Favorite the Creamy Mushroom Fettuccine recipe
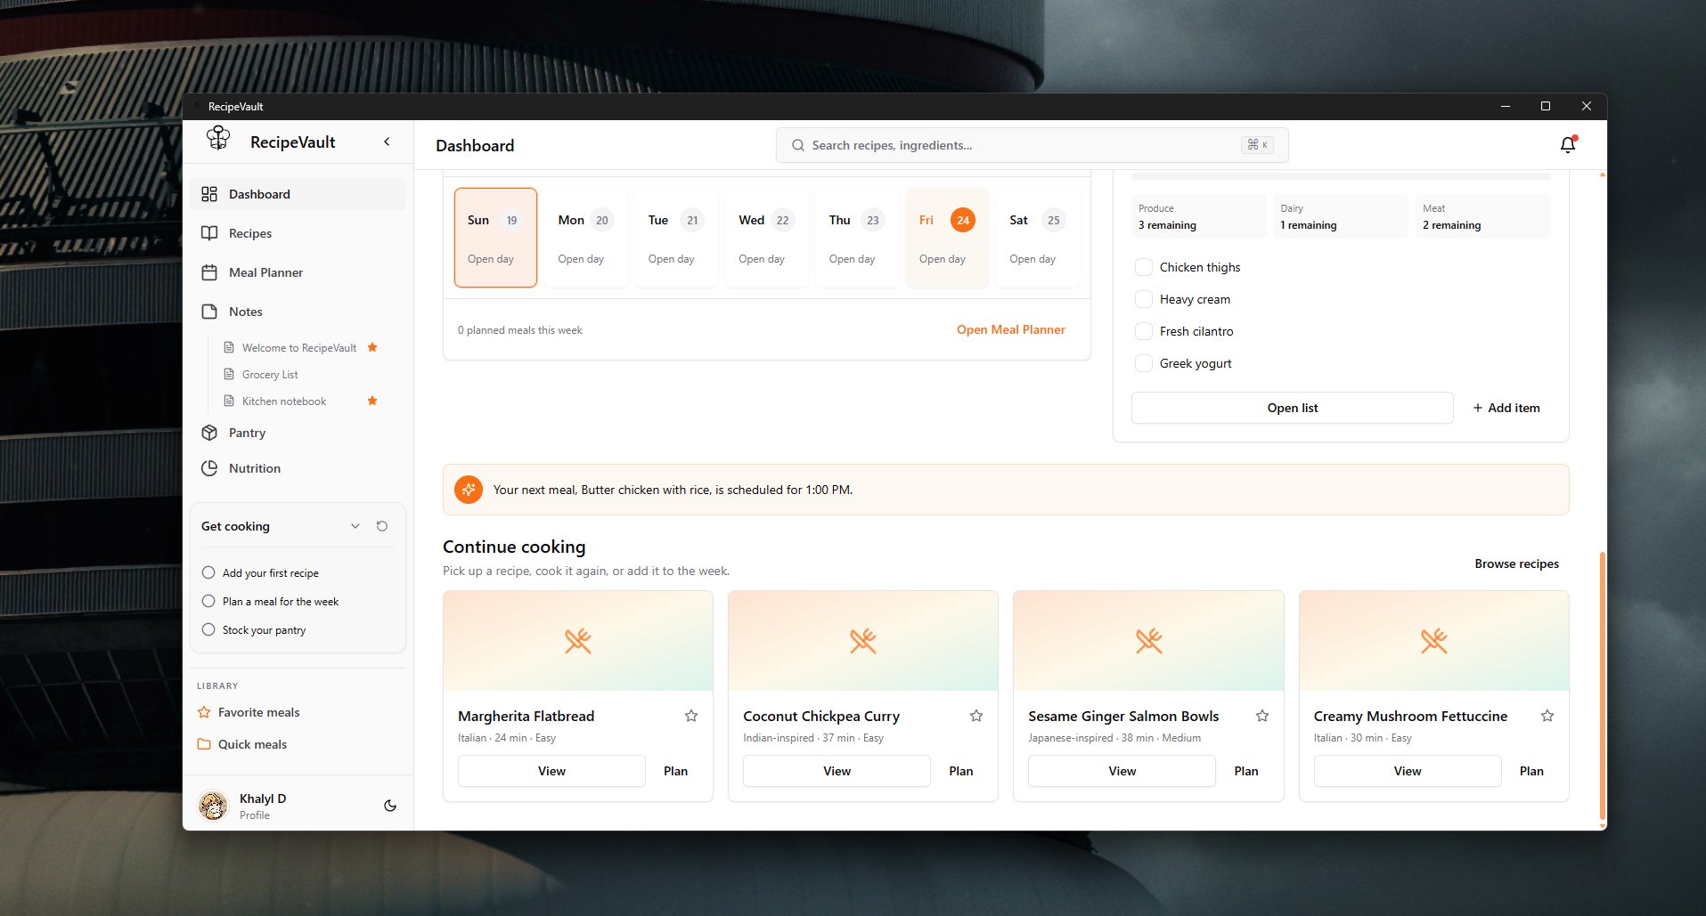This screenshot has width=1706, height=916. [1547, 716]
